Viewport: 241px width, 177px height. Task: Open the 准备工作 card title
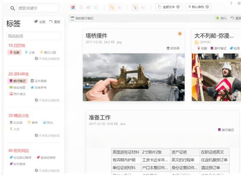(x=99, y=118)
